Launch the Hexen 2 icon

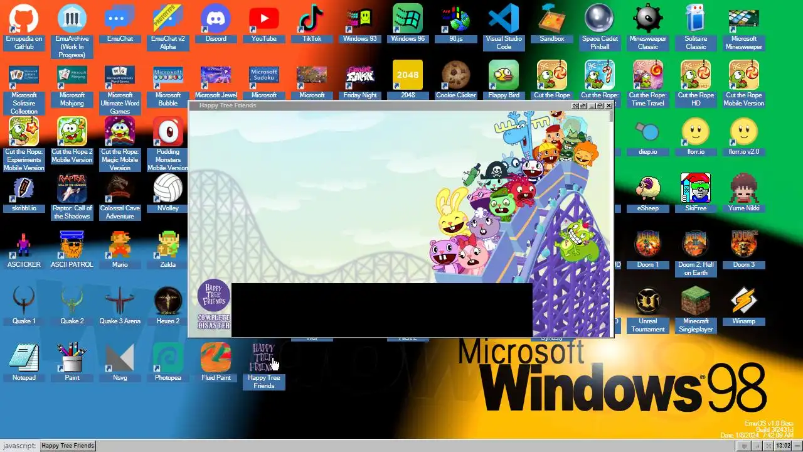click(168, 302)
